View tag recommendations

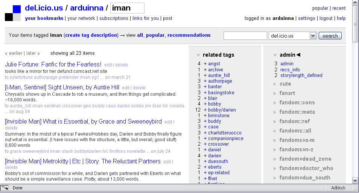pyautogui.click(x=189, y=35)
